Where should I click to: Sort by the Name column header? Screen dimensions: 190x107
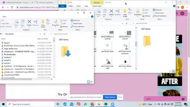pos(3,39)
